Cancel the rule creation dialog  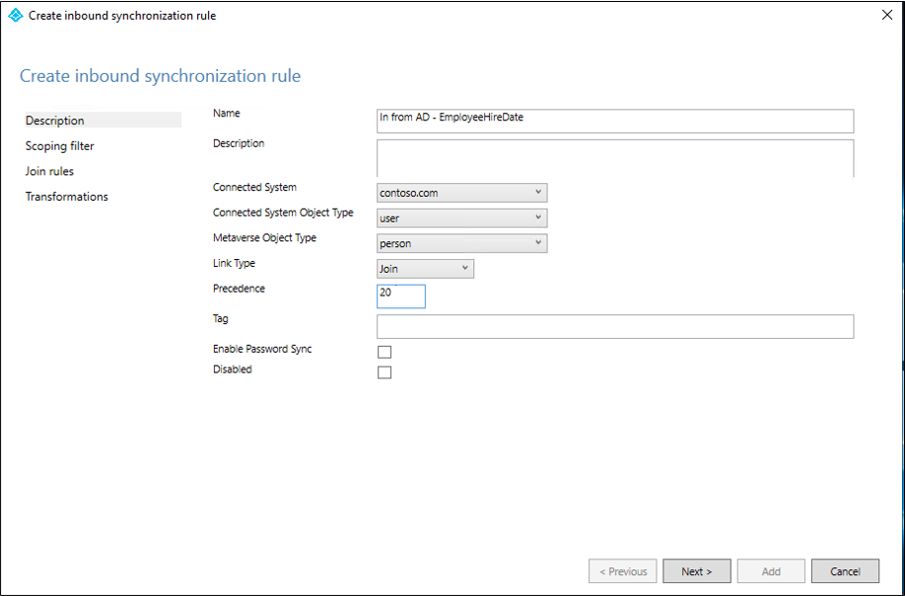pyautogui.click(x=845, y=570)
